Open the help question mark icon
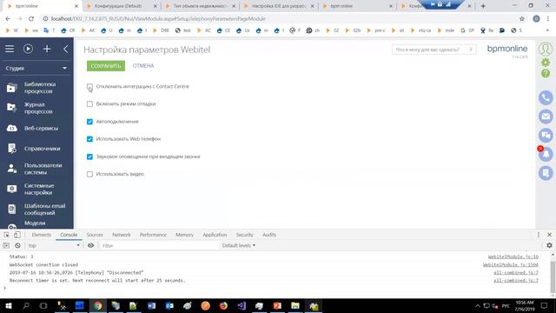Image resolution: width=556 pixels, height=313 pixels. click(x=546, y=73)
